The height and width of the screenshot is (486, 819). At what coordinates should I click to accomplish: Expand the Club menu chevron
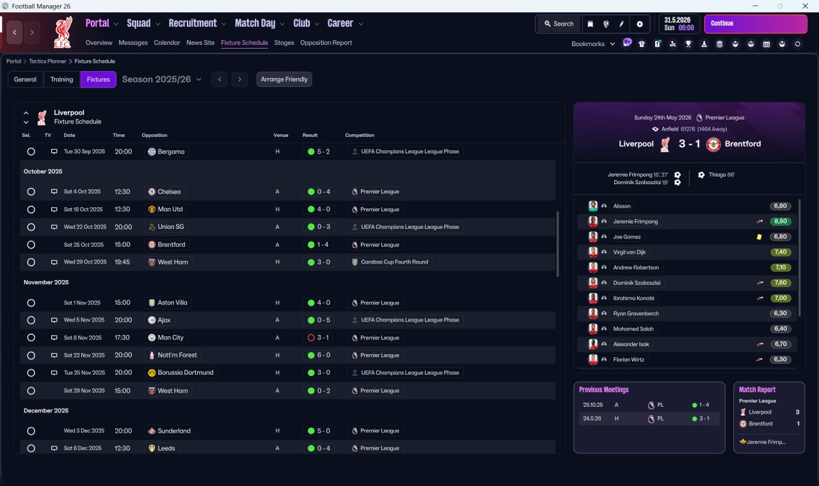click(317, 24)
